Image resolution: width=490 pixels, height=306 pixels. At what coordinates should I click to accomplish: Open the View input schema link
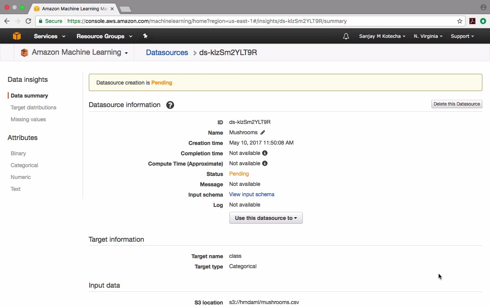click(252, 194)
